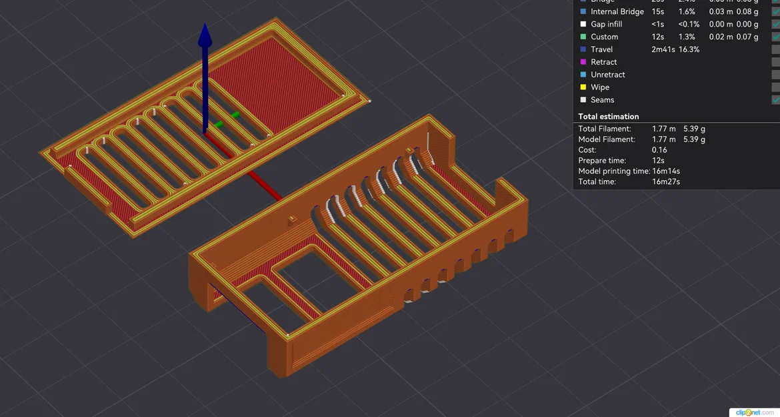The image size is (780, 417).
Task: Turn on the Wipe display checkbox
Action: pos(775,87)
